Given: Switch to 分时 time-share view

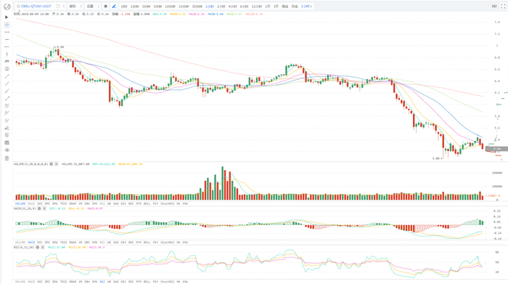Looking at the screenshot, I should click(x=124, y=6).
